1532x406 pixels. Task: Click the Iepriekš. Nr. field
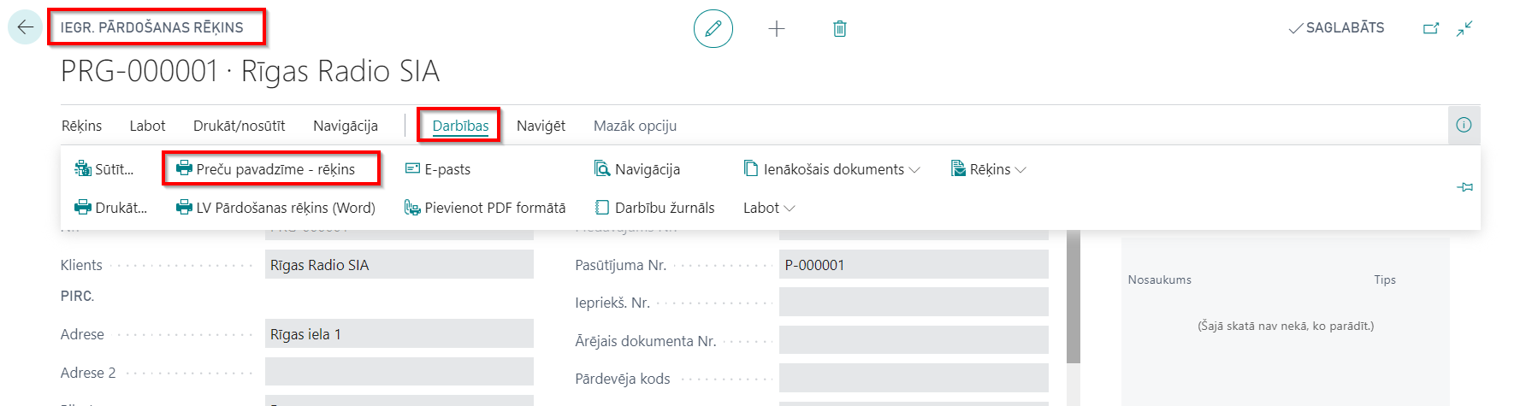click(x=914, y=302)
